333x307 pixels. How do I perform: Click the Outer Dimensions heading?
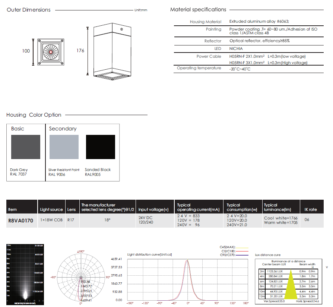(29, 10)
